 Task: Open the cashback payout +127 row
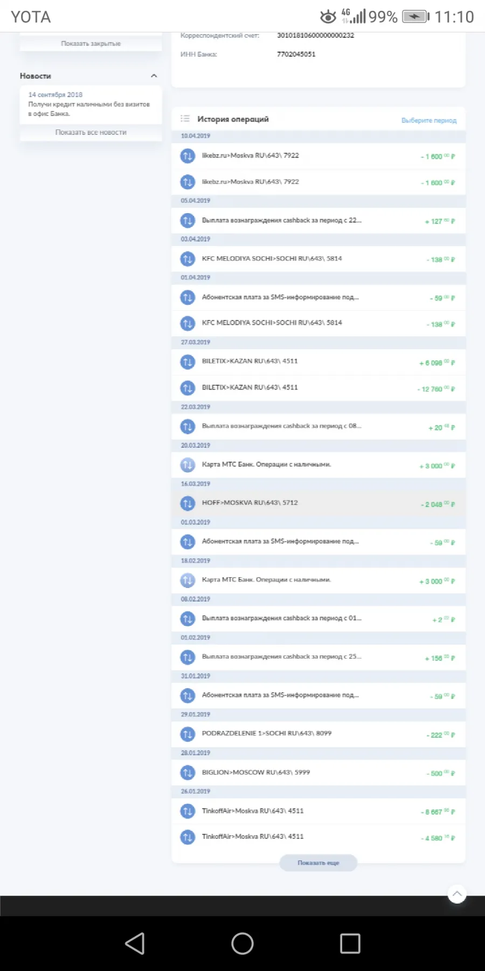tap(318, 221)
